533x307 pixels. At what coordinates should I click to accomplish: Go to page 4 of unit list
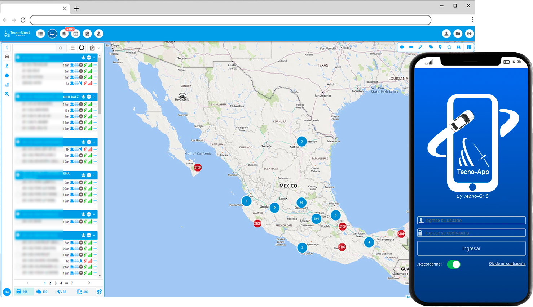tap(61, 283)
